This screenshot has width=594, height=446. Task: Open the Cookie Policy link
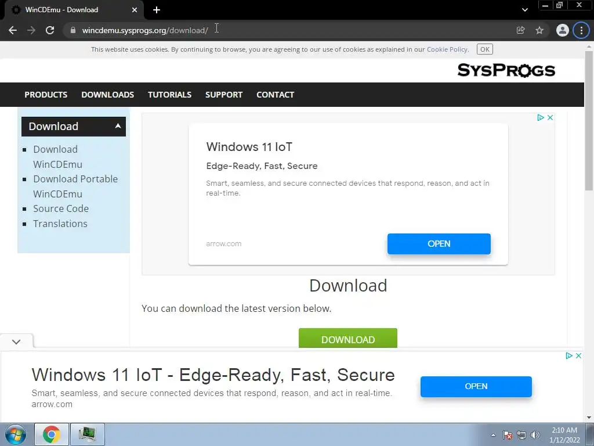pyautogui.click(x=447, y=49)
